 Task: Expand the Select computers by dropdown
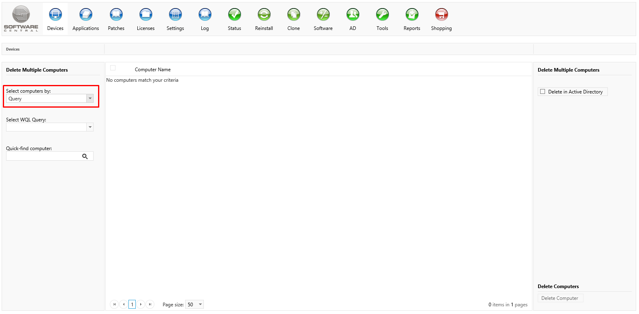click(x=90, y=98)
